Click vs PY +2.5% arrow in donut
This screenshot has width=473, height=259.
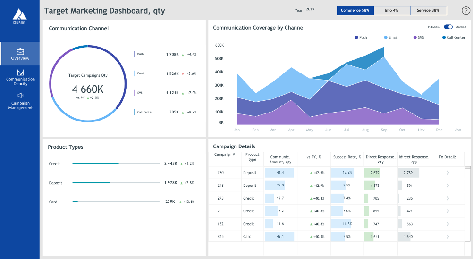[88, 98]
